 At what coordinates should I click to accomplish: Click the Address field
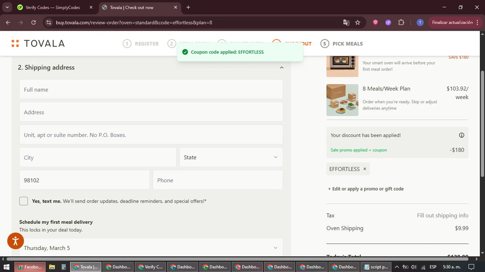[x=151, y=112]
